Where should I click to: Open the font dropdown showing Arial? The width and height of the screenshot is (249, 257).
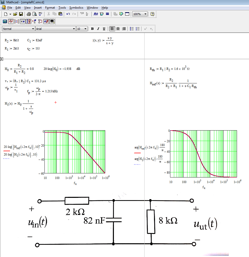pos(74,29)
